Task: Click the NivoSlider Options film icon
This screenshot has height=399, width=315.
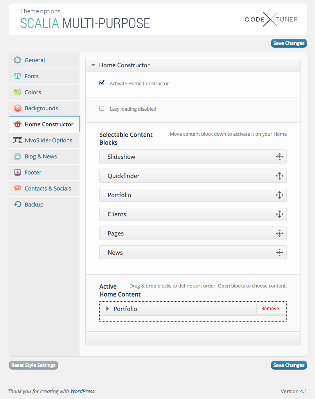Action: pyautogui.click(x=17, y=140)
